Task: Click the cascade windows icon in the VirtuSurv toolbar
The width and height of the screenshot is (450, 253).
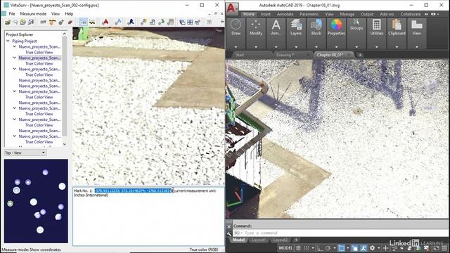Action: pos(182,22)
